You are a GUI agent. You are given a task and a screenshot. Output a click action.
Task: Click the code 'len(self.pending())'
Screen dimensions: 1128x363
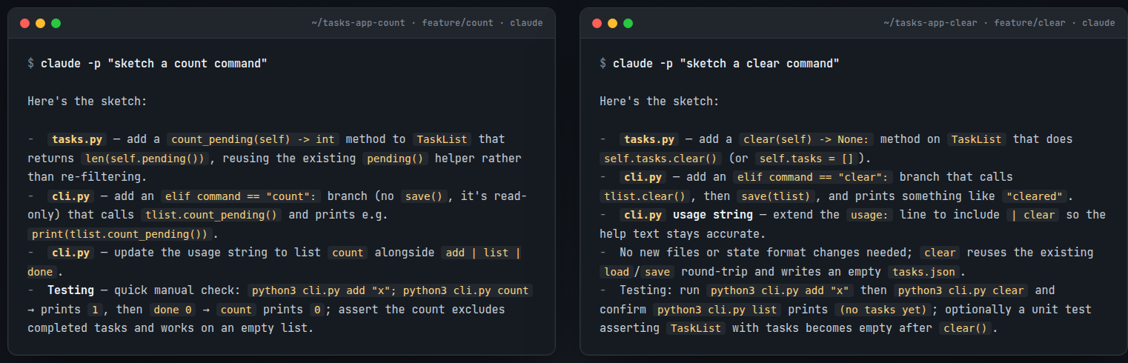point(145,159)
